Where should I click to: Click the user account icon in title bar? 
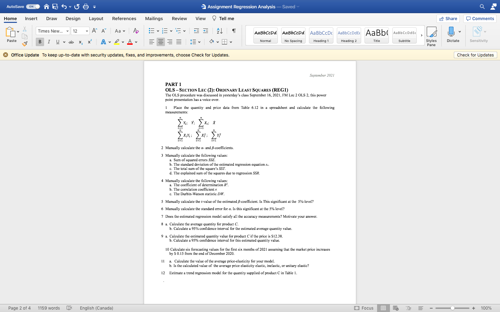pyautogui.click(x=493, y=7)
